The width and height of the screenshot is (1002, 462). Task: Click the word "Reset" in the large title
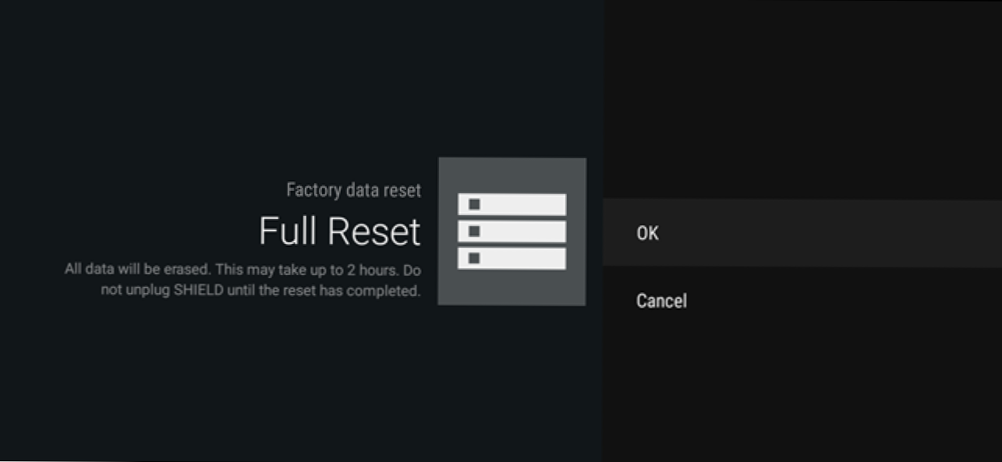(x=374, y=231)
